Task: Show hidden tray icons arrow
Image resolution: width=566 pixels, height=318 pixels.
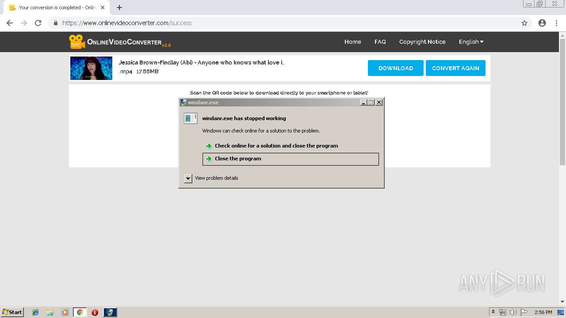Action: (x=493, y=312)
